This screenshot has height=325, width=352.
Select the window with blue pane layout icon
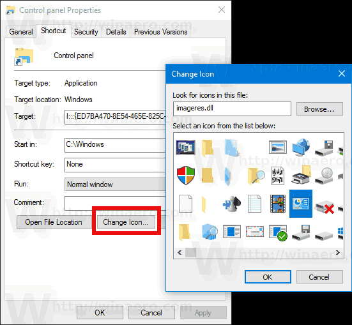pos(232,231)
